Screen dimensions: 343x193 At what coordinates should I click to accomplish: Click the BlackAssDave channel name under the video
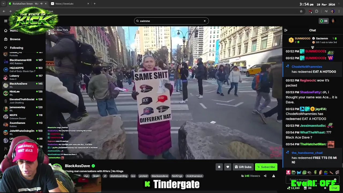click(77, 166)
